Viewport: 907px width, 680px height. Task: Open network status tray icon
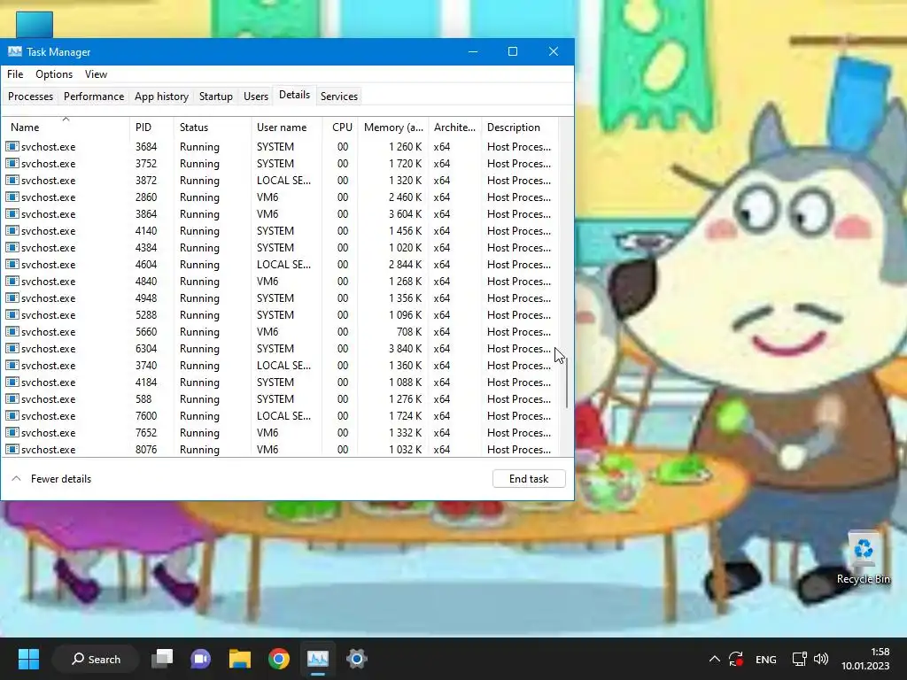click(799, 659)
